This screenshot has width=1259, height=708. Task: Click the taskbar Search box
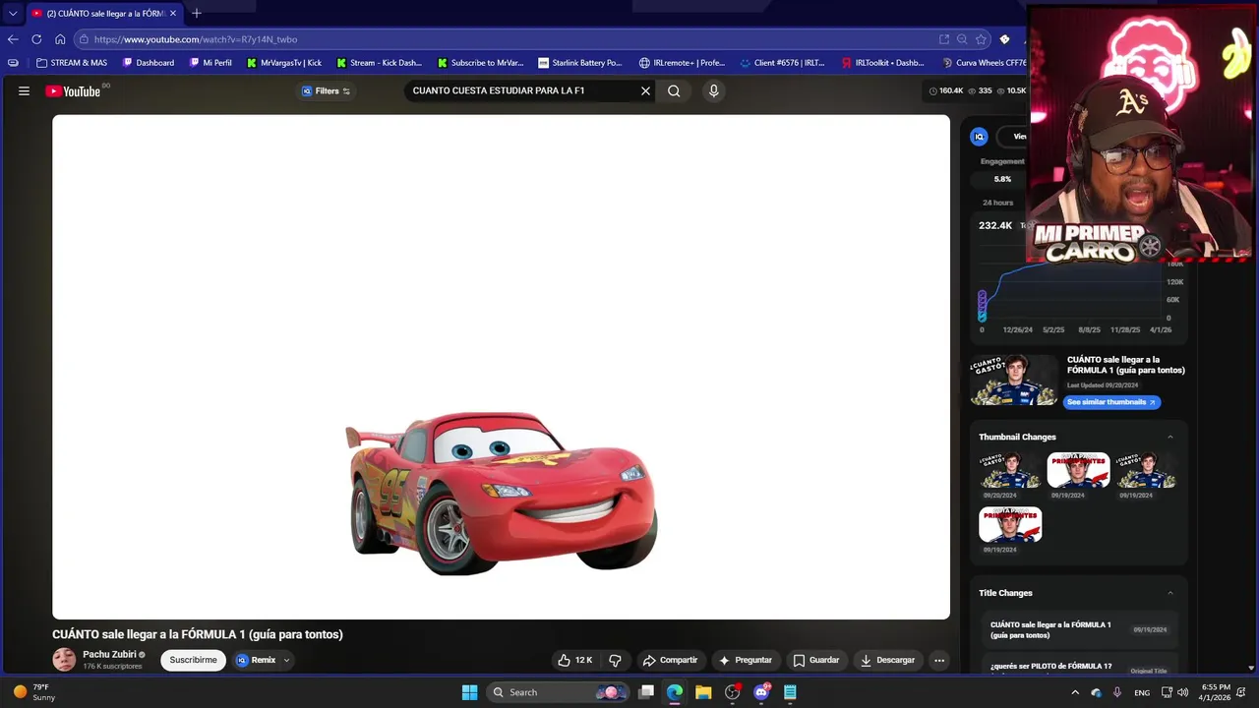(559, 692)
